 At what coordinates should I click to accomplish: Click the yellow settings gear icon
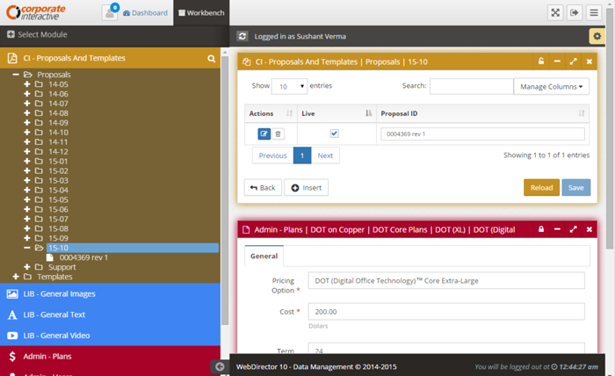pyautogui.click(x=596, y=36)
